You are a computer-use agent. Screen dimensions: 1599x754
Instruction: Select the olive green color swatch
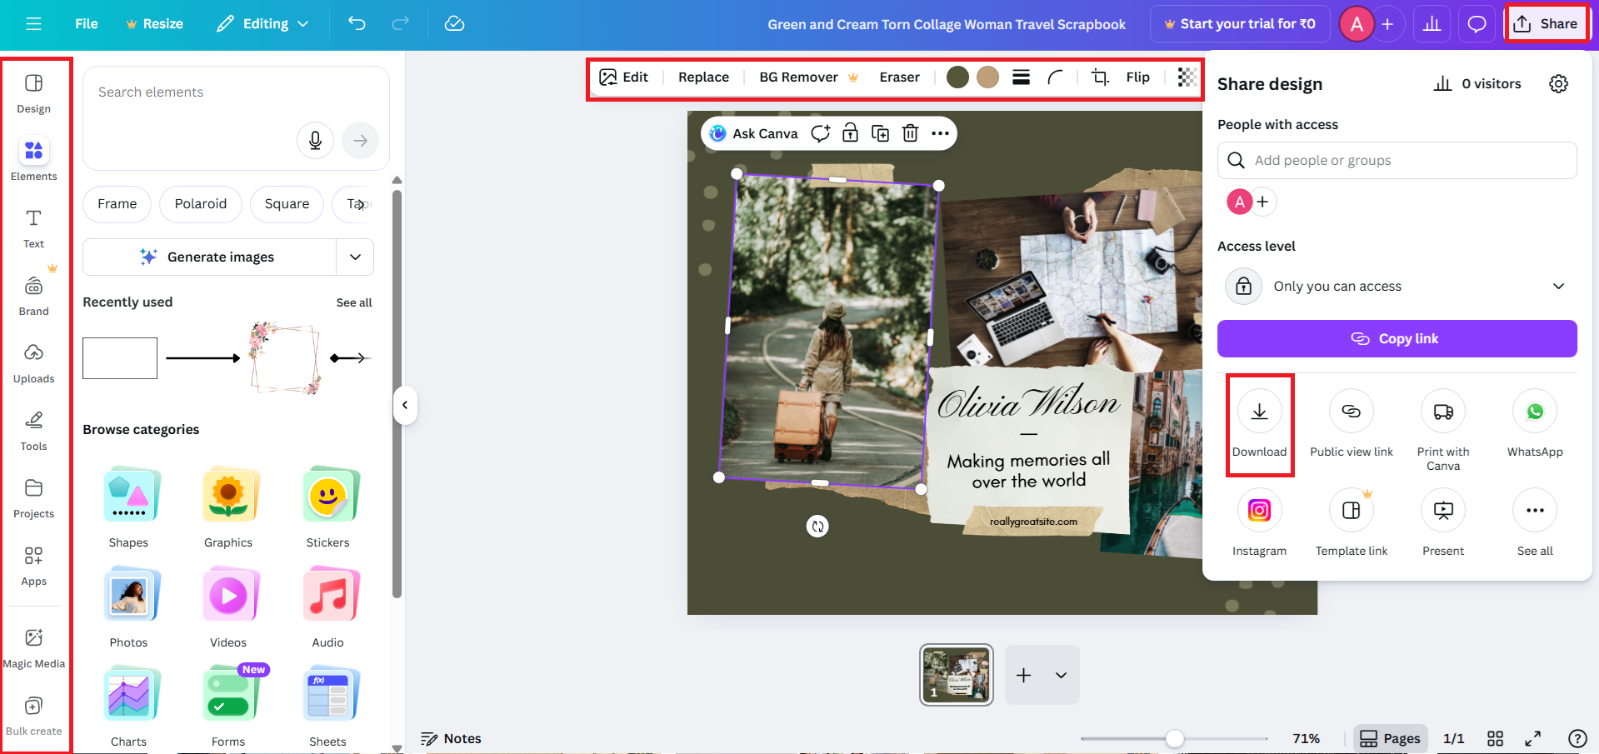[x=957, y=77]
